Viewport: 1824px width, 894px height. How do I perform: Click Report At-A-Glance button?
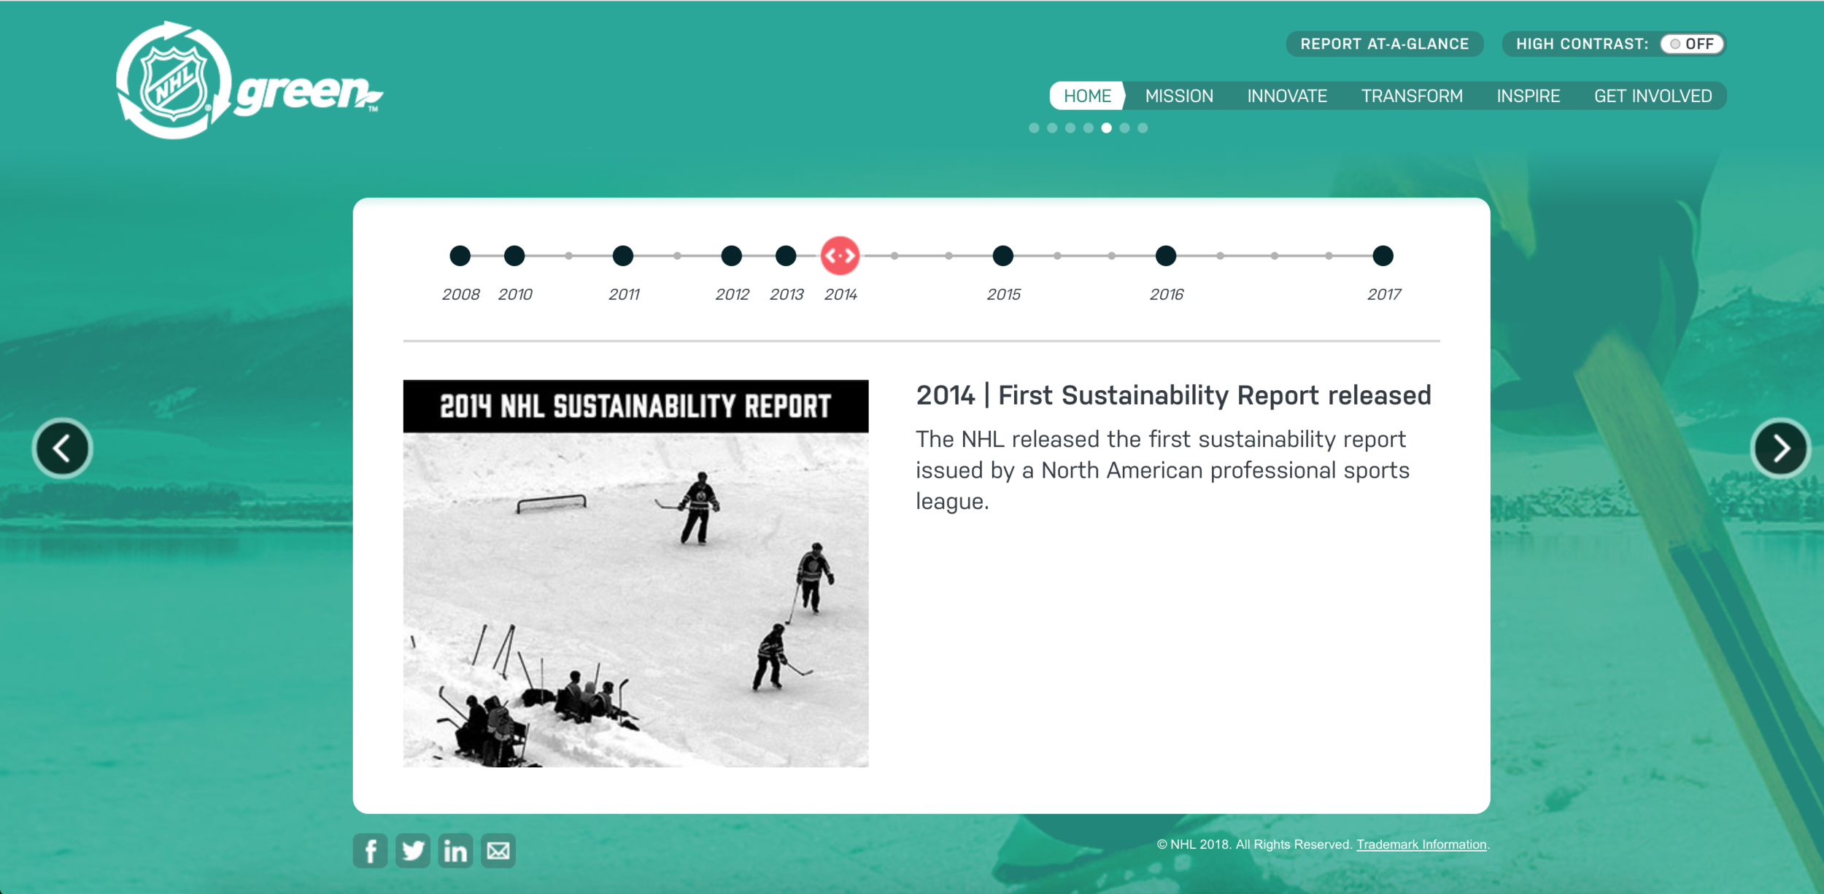pos(1384,44)
